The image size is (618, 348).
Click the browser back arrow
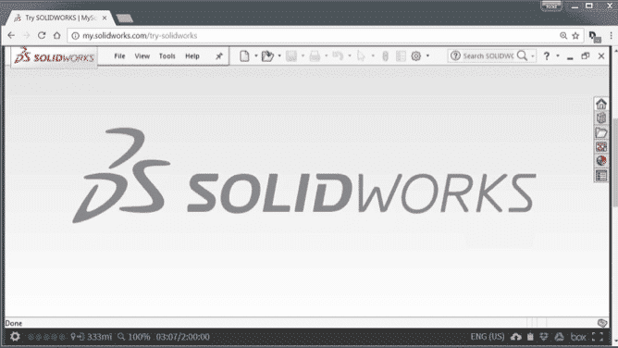click(11, 35)
